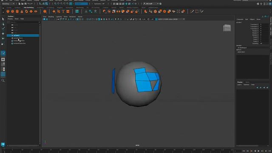Click the Scale tool in toolbox
272x153 pixels.
(x=3, y=44)
